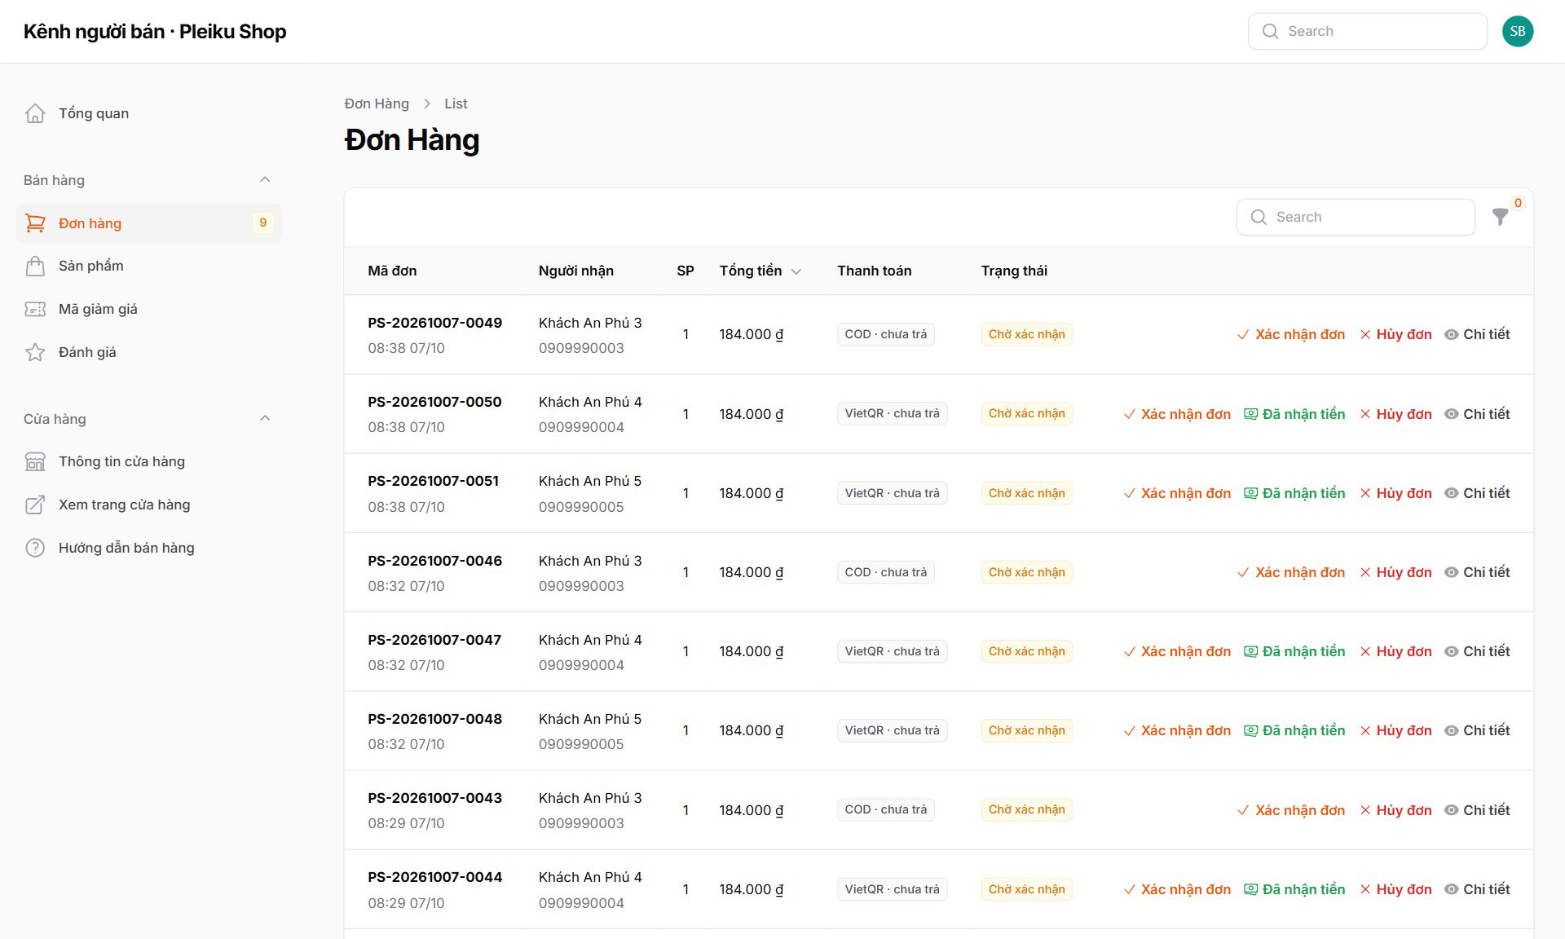The width and height of the screenshot is (1565, 939).
Task: Click the magnifier icon in the table search
Action: [x=1259, y=217]
